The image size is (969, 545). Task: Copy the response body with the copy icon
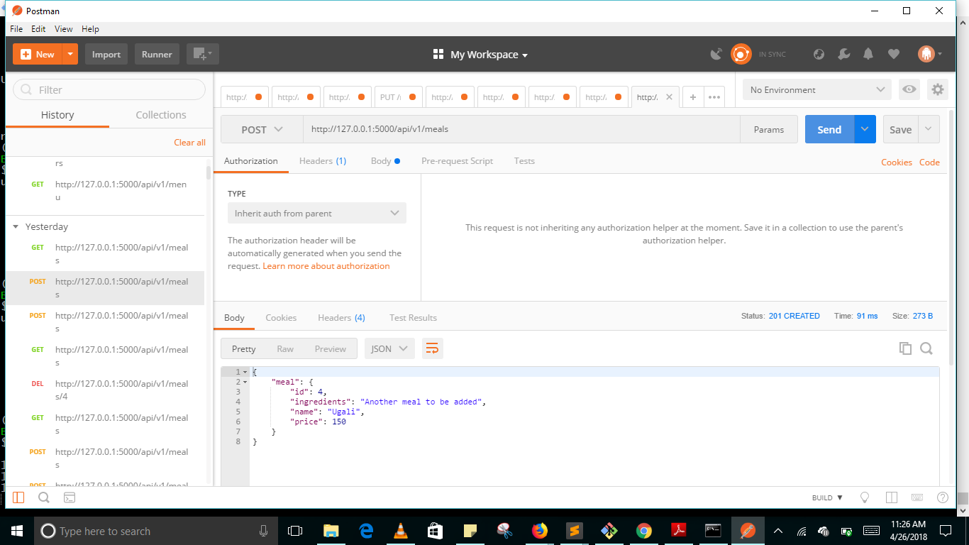[x=905, y=348]
